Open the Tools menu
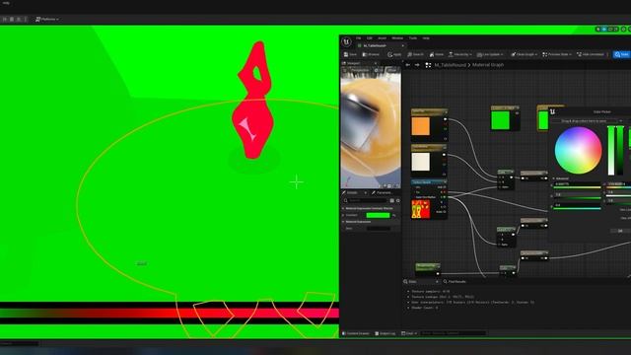This screenshot has width=631, height=355. point(413,38)
